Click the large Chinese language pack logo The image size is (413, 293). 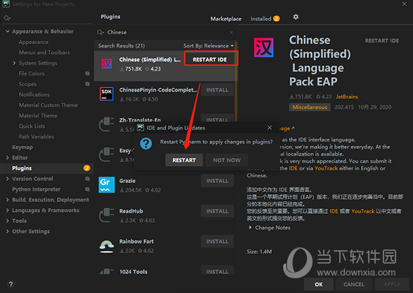[263, 48]
